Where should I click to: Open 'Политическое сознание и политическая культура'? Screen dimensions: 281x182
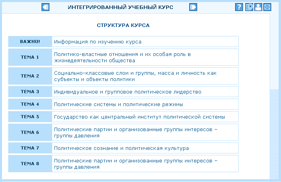coord(121,148)
